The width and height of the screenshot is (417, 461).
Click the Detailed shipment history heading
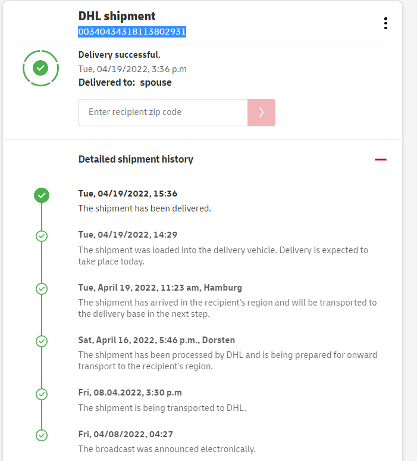136,159
